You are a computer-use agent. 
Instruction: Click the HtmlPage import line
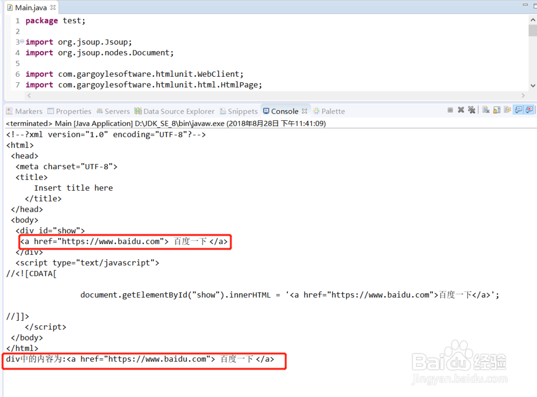(x=144, y=84)
